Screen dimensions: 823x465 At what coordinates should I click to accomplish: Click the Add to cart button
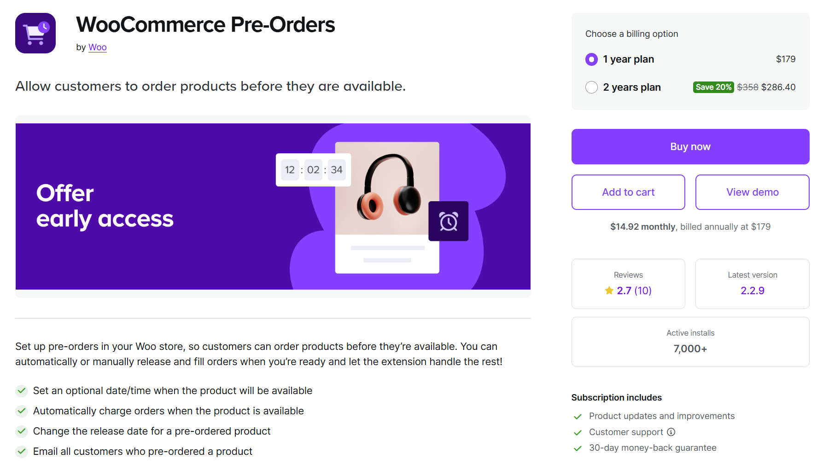628,192
